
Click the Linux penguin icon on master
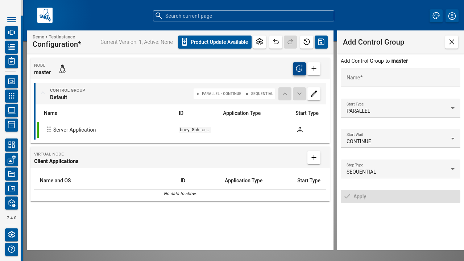pyautogui.click(x=62, y=69)
